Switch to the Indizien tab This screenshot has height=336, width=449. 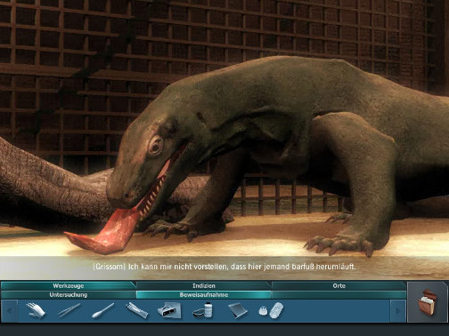pyautogui.click(x=204, y=286)
